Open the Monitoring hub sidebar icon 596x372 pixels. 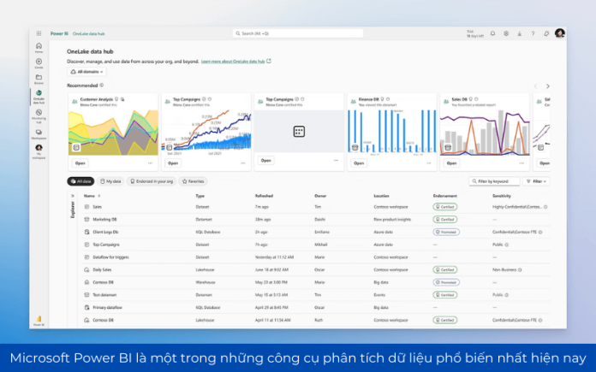(x=39, y=114)
